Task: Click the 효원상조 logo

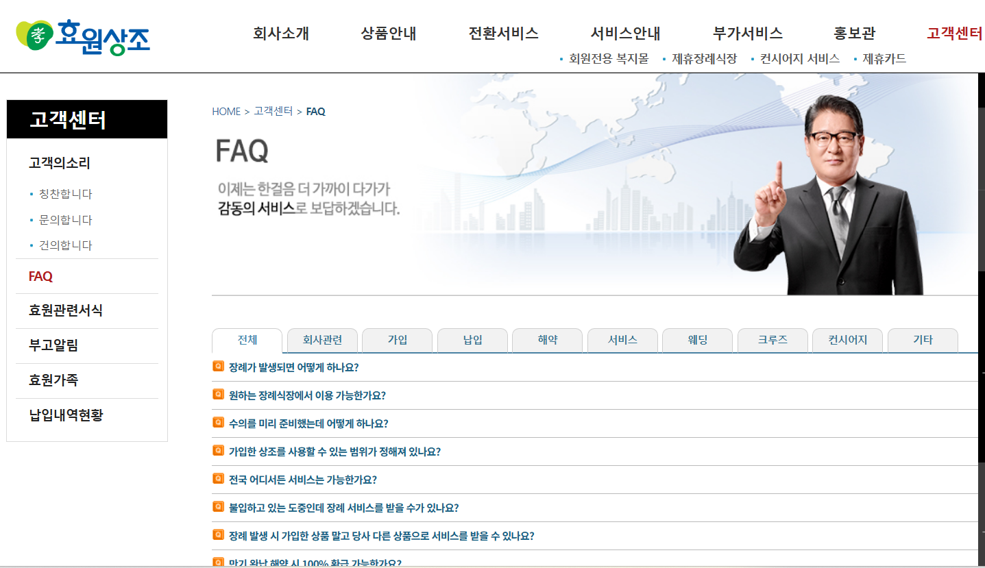Action: point(83,36)
